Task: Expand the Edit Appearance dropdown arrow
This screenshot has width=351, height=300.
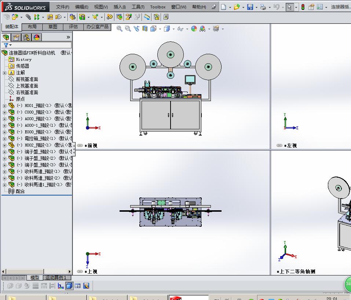Action: pyautogui.click(x=209, y=29)
